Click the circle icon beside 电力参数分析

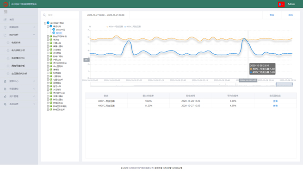pyautogui.click(x=8, y=51)
